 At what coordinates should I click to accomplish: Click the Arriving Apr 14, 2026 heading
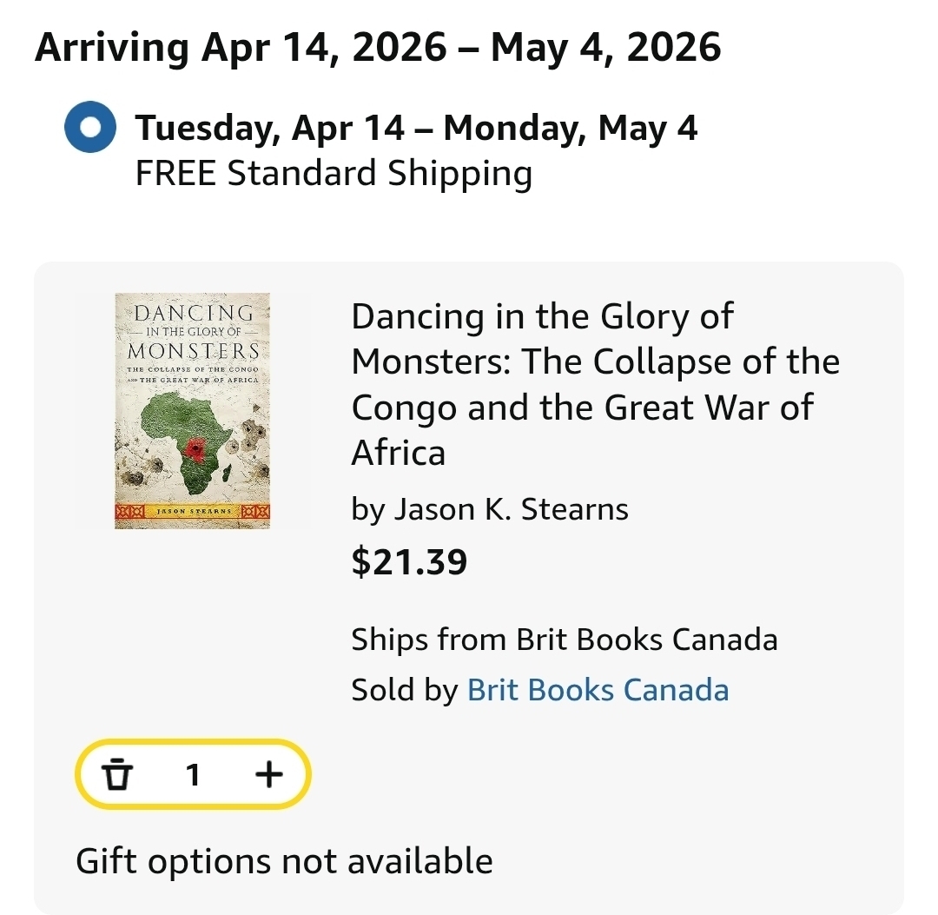pyautogui.click(x=378, y=47)
